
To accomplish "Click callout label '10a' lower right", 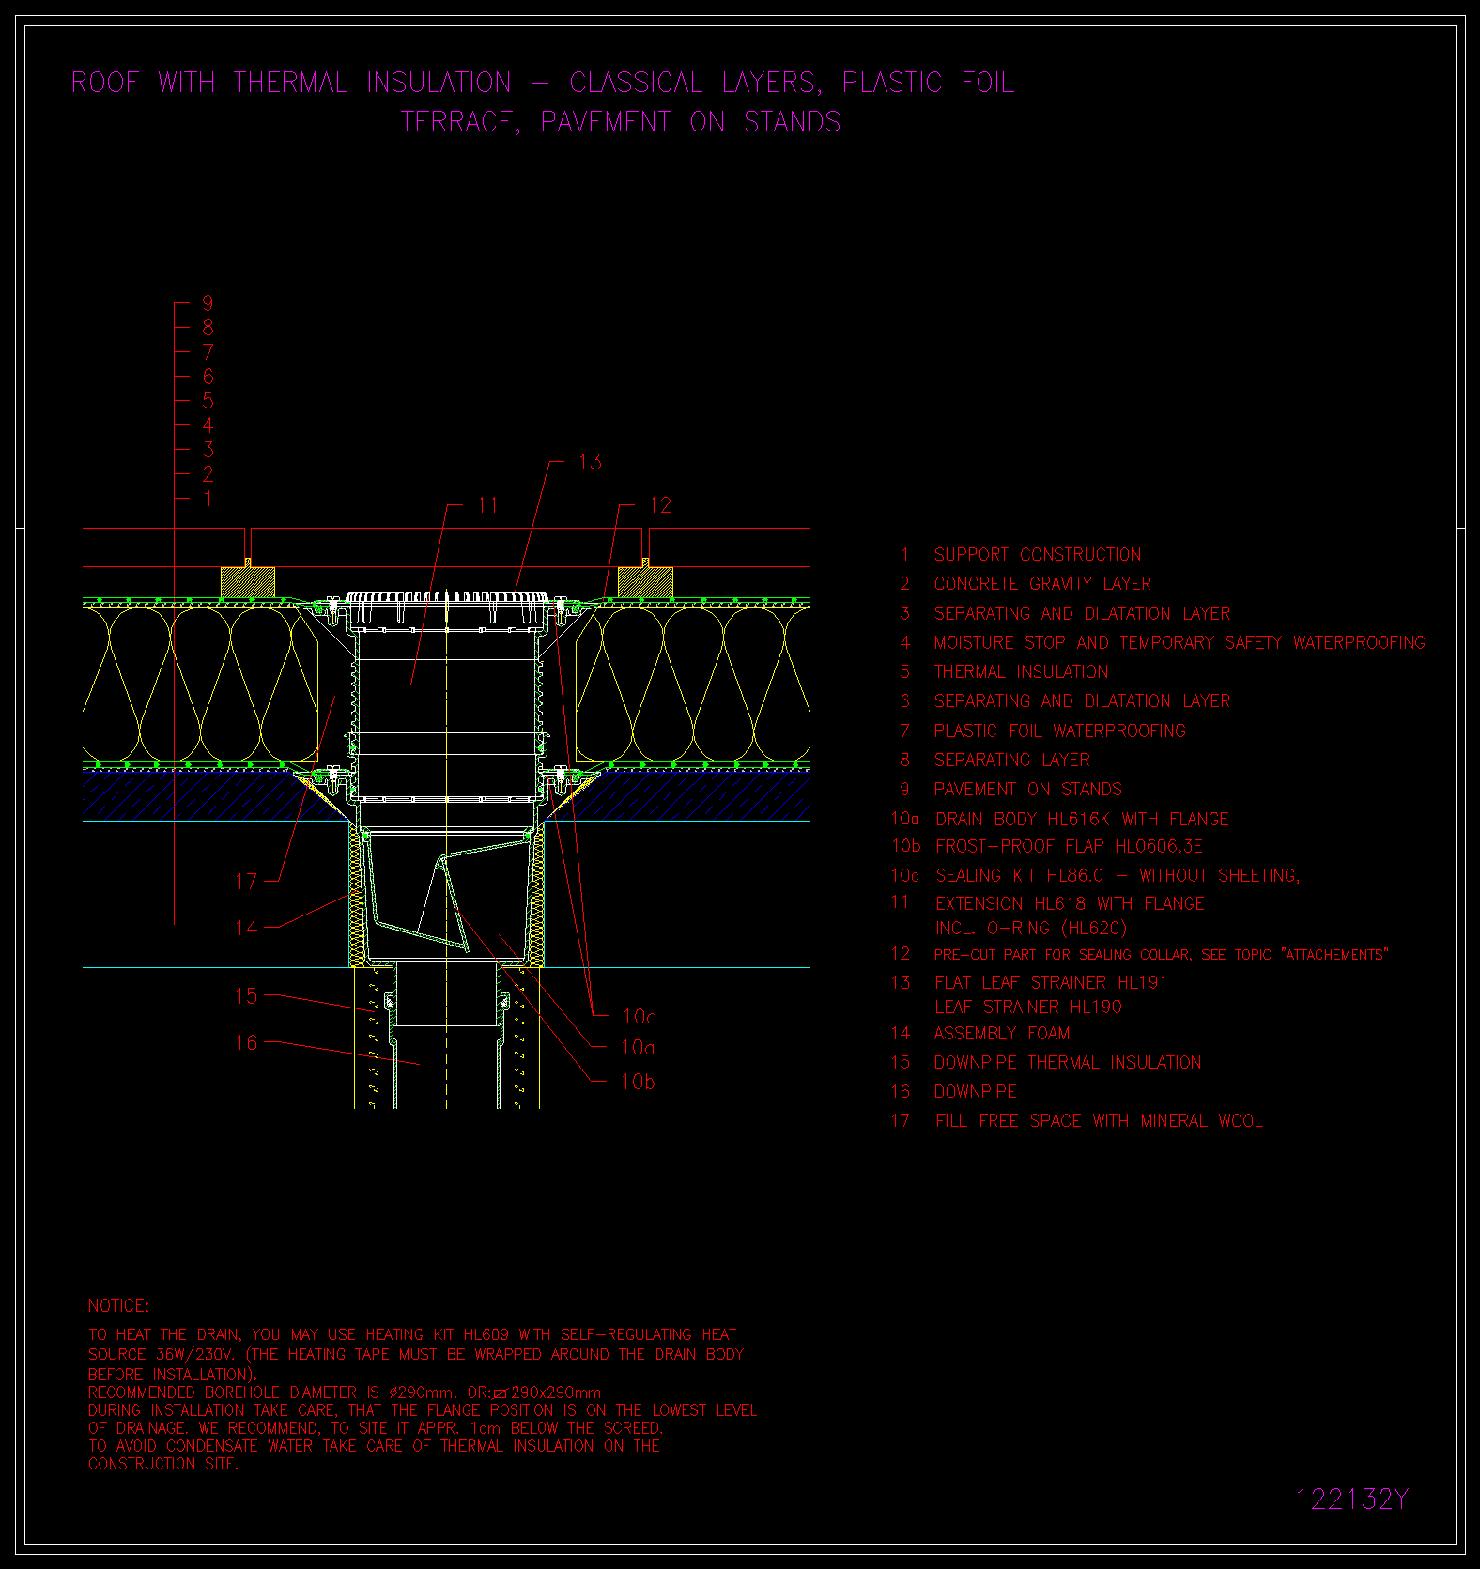I will (639, 1048).
